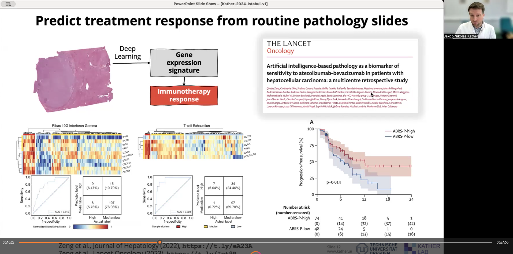The image size is (513, 254).
Task: Click the slide heading 'Predict treatment response from routine pathology slides'
Action: (x=222, y=21)
